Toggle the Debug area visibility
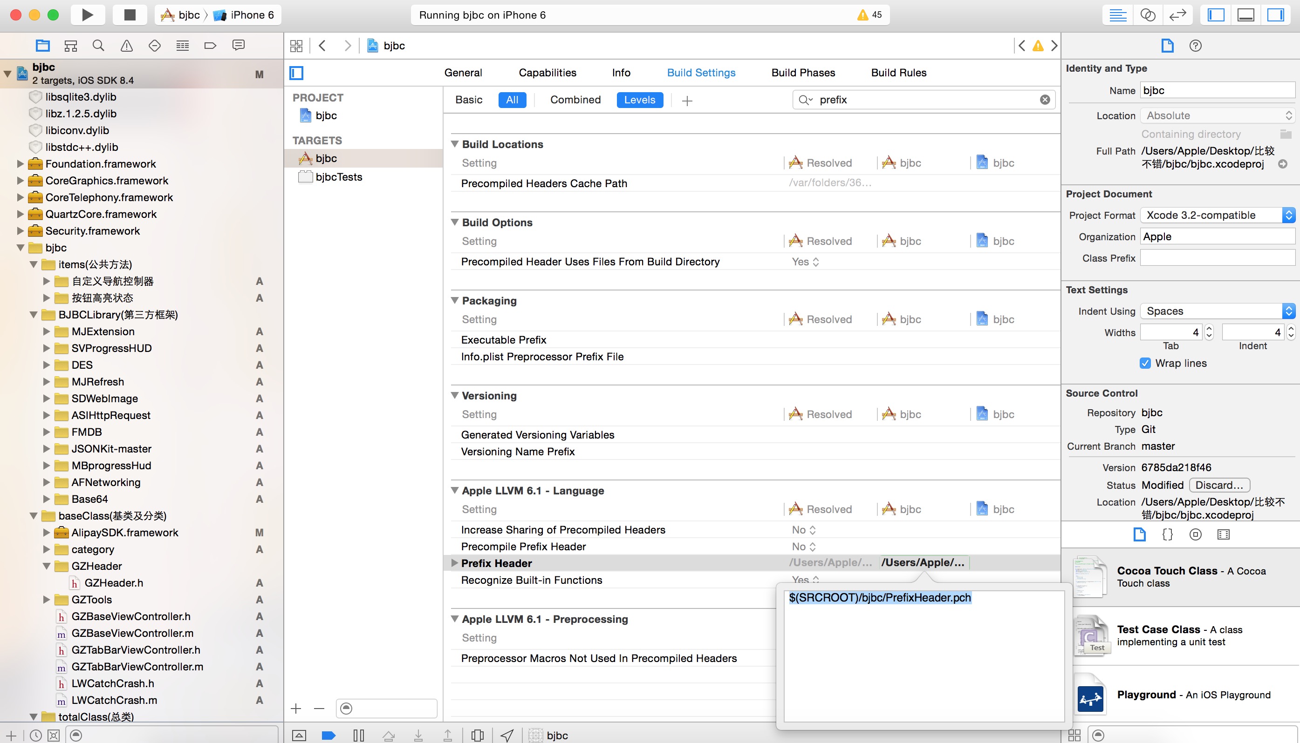Image resolution: width=1300 pixels, height=743 pixels. point(1245,15)
